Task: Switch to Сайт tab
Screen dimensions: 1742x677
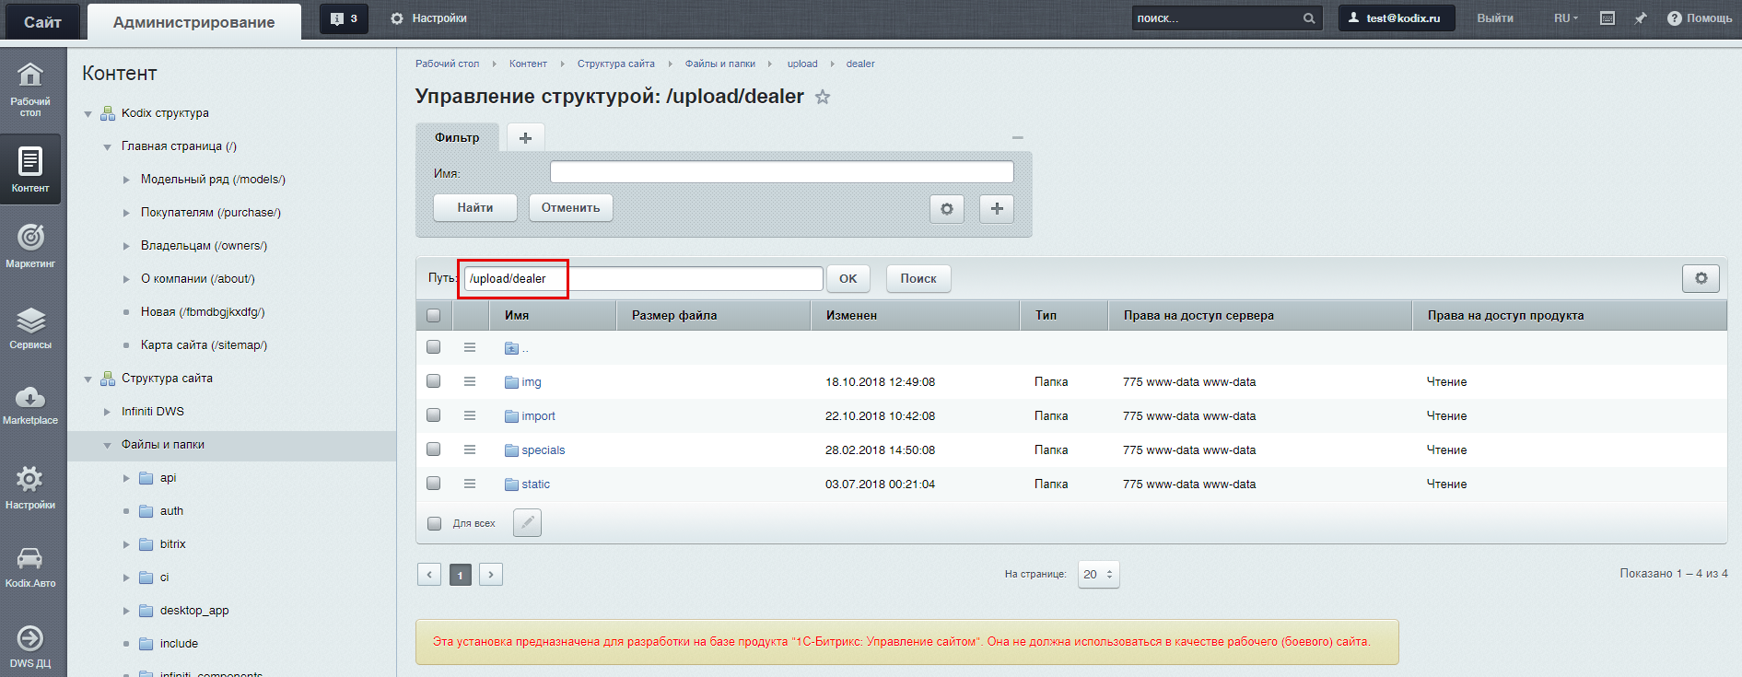Action: click(x=42, y=22)
